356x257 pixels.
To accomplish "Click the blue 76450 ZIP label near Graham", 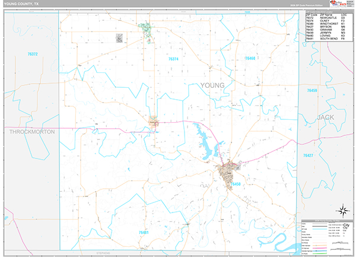I will coord(236,184).
